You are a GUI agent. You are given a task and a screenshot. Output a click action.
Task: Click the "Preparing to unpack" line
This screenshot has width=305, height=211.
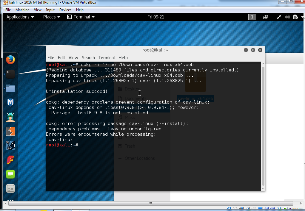click(120, 75)
